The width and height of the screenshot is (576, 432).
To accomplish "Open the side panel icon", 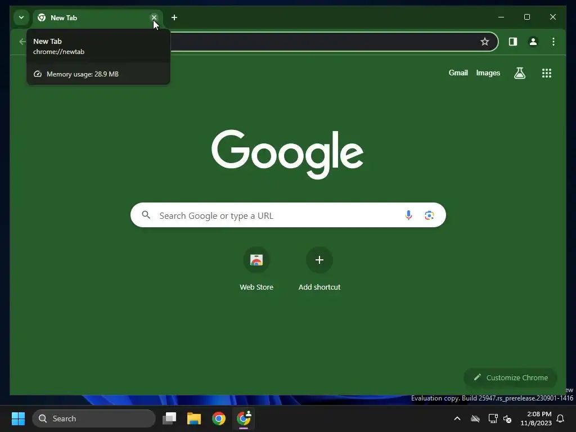I will click(513, 42).
